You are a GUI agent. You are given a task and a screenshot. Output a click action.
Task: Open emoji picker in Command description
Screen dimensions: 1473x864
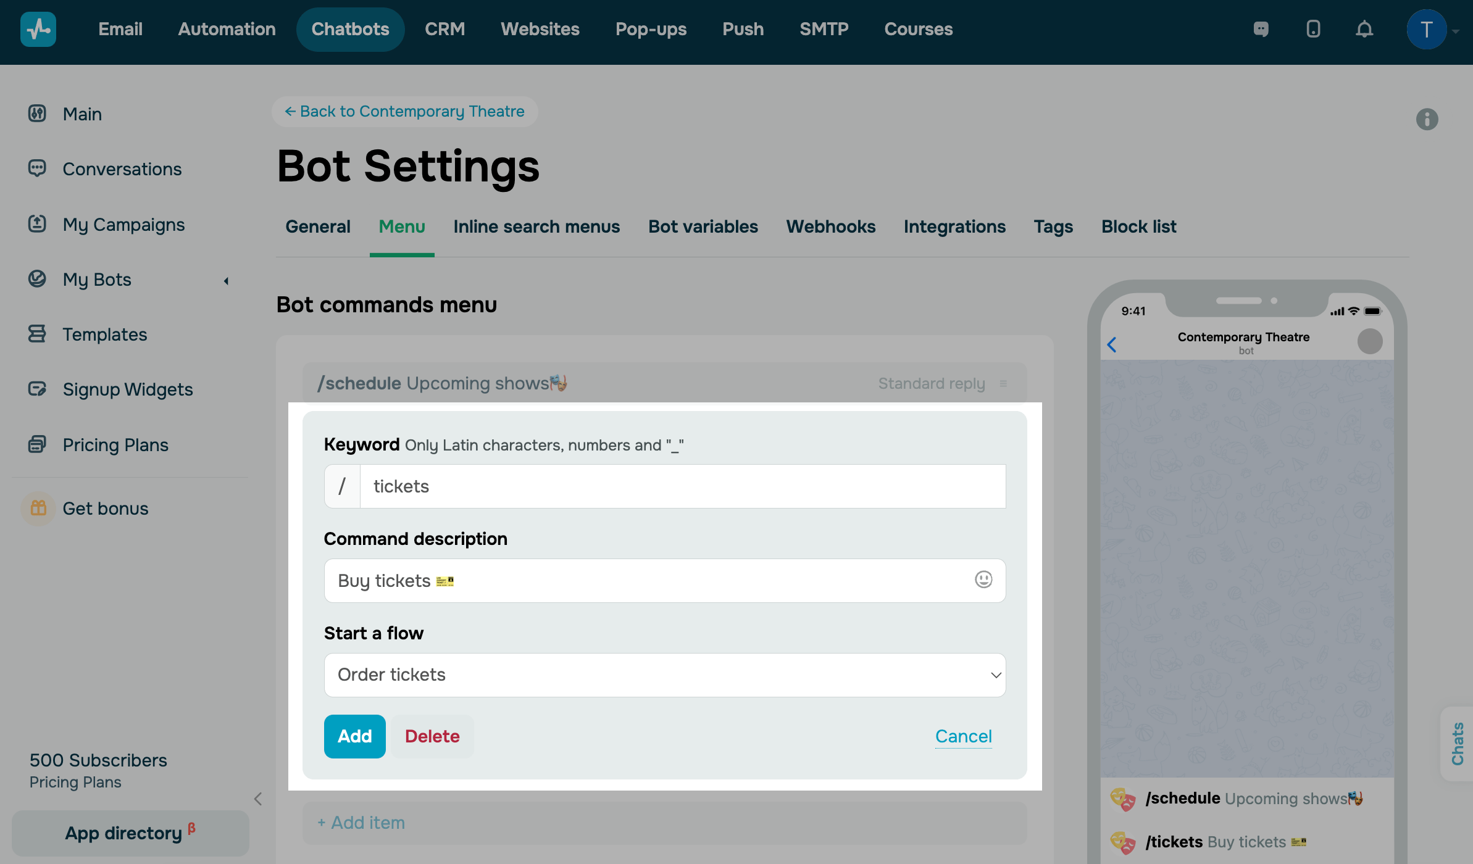(x=983, y=579)
